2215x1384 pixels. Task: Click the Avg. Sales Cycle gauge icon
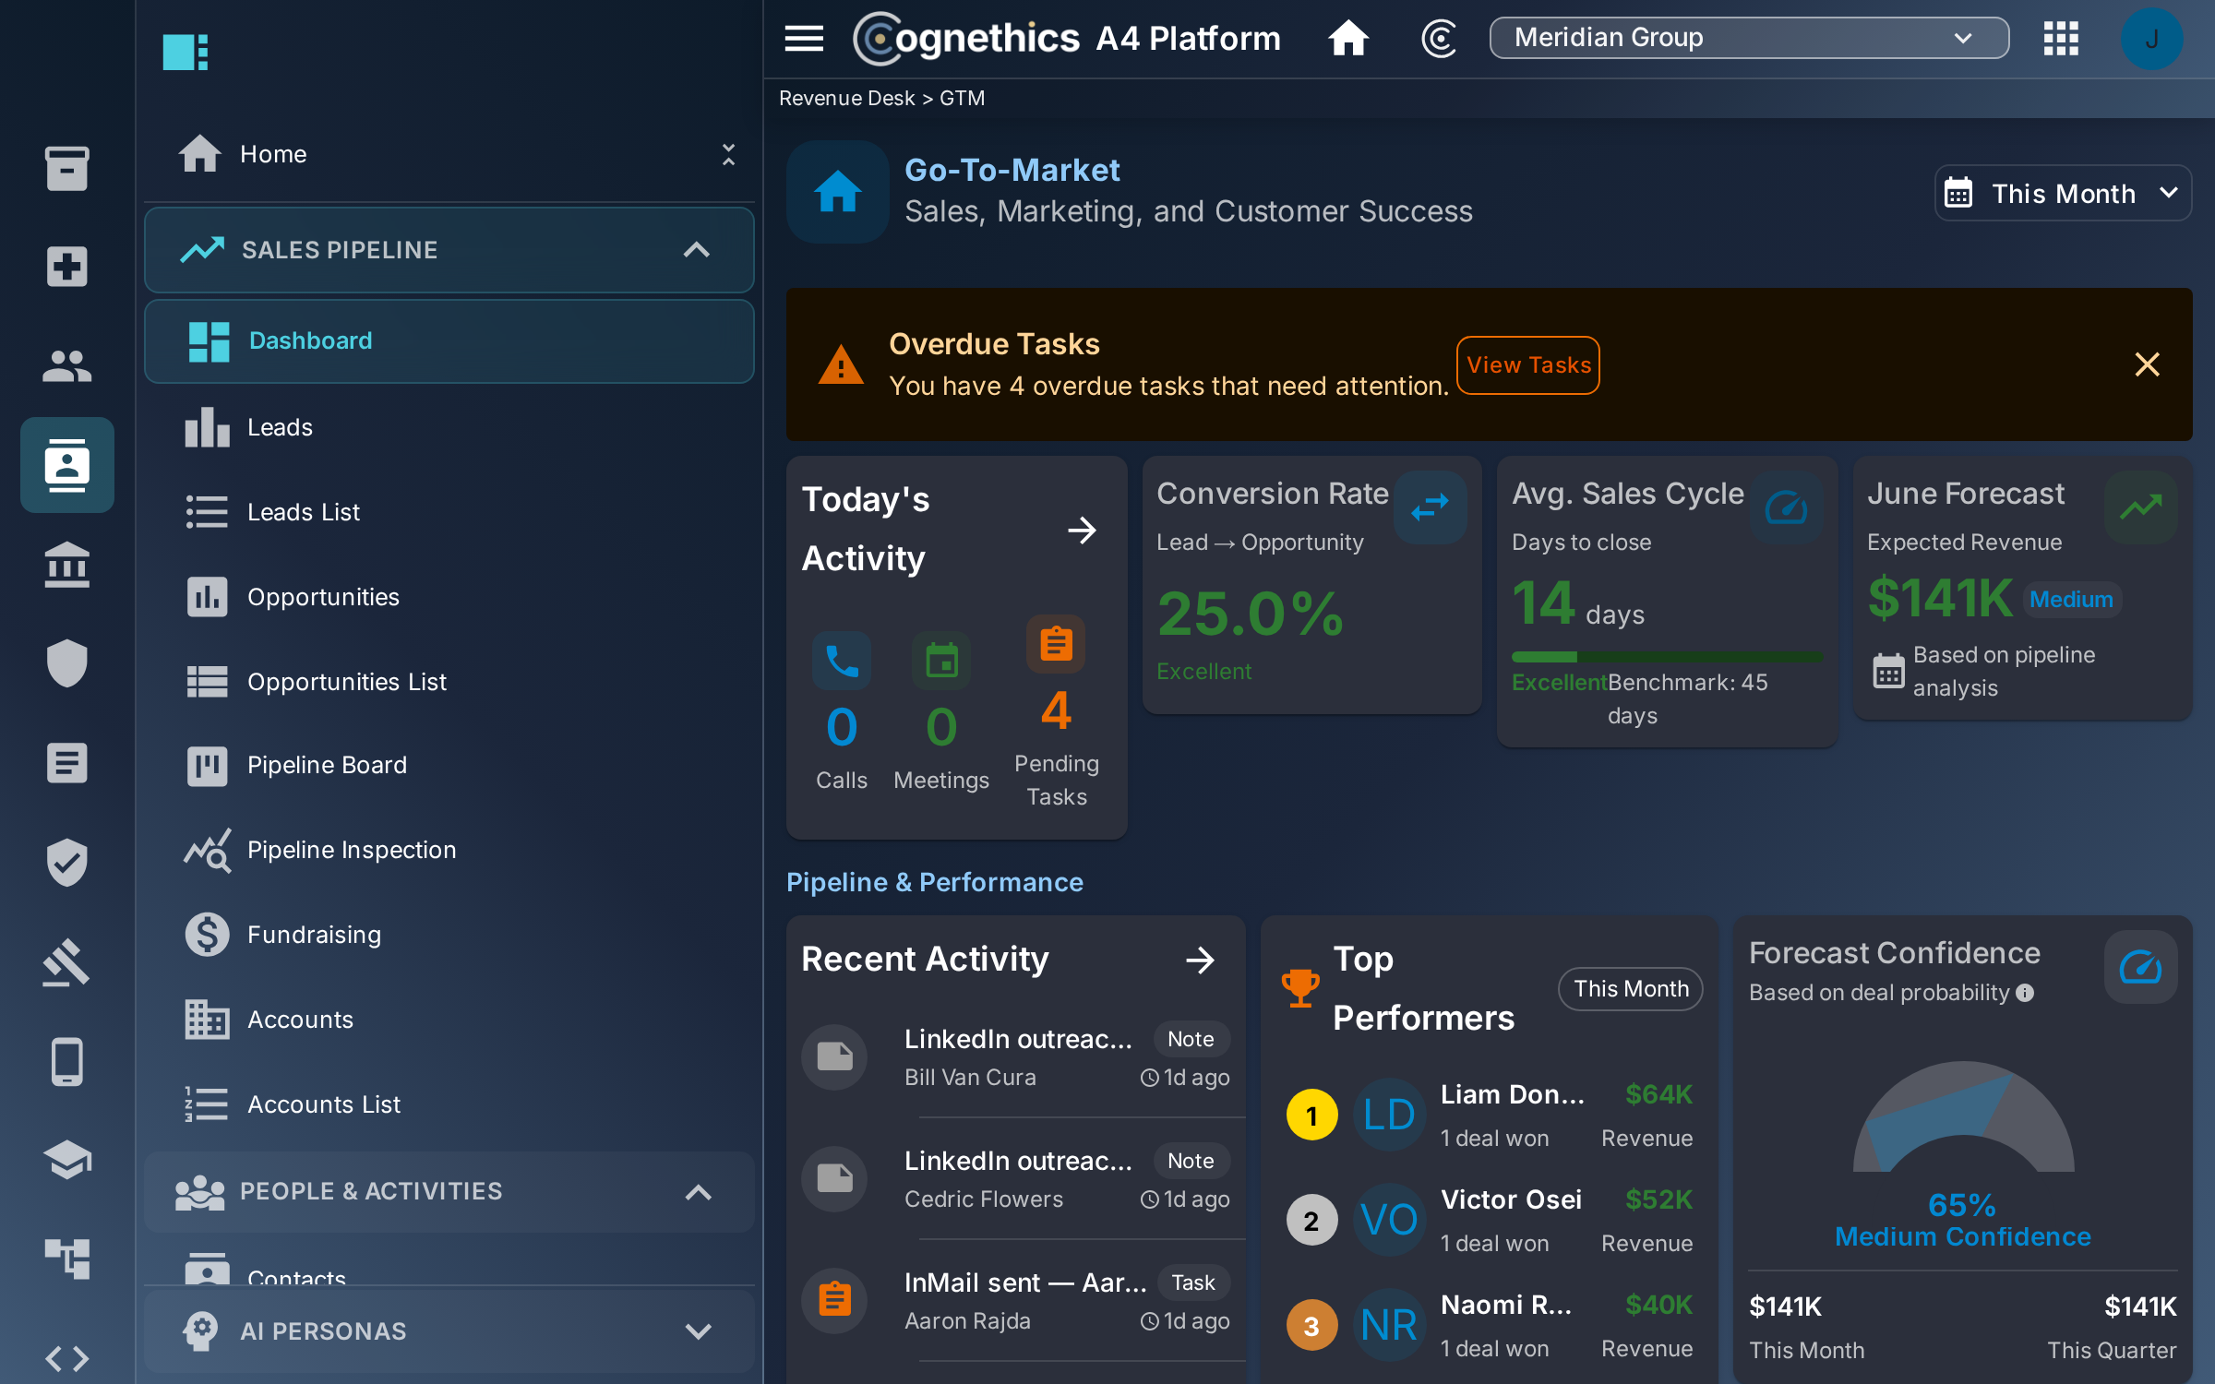coord(1786,507)
